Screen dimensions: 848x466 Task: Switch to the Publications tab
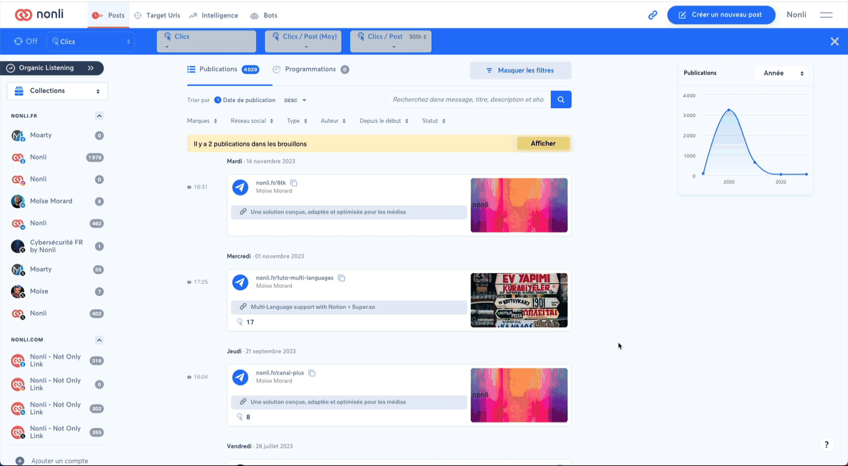coord(223,69)
